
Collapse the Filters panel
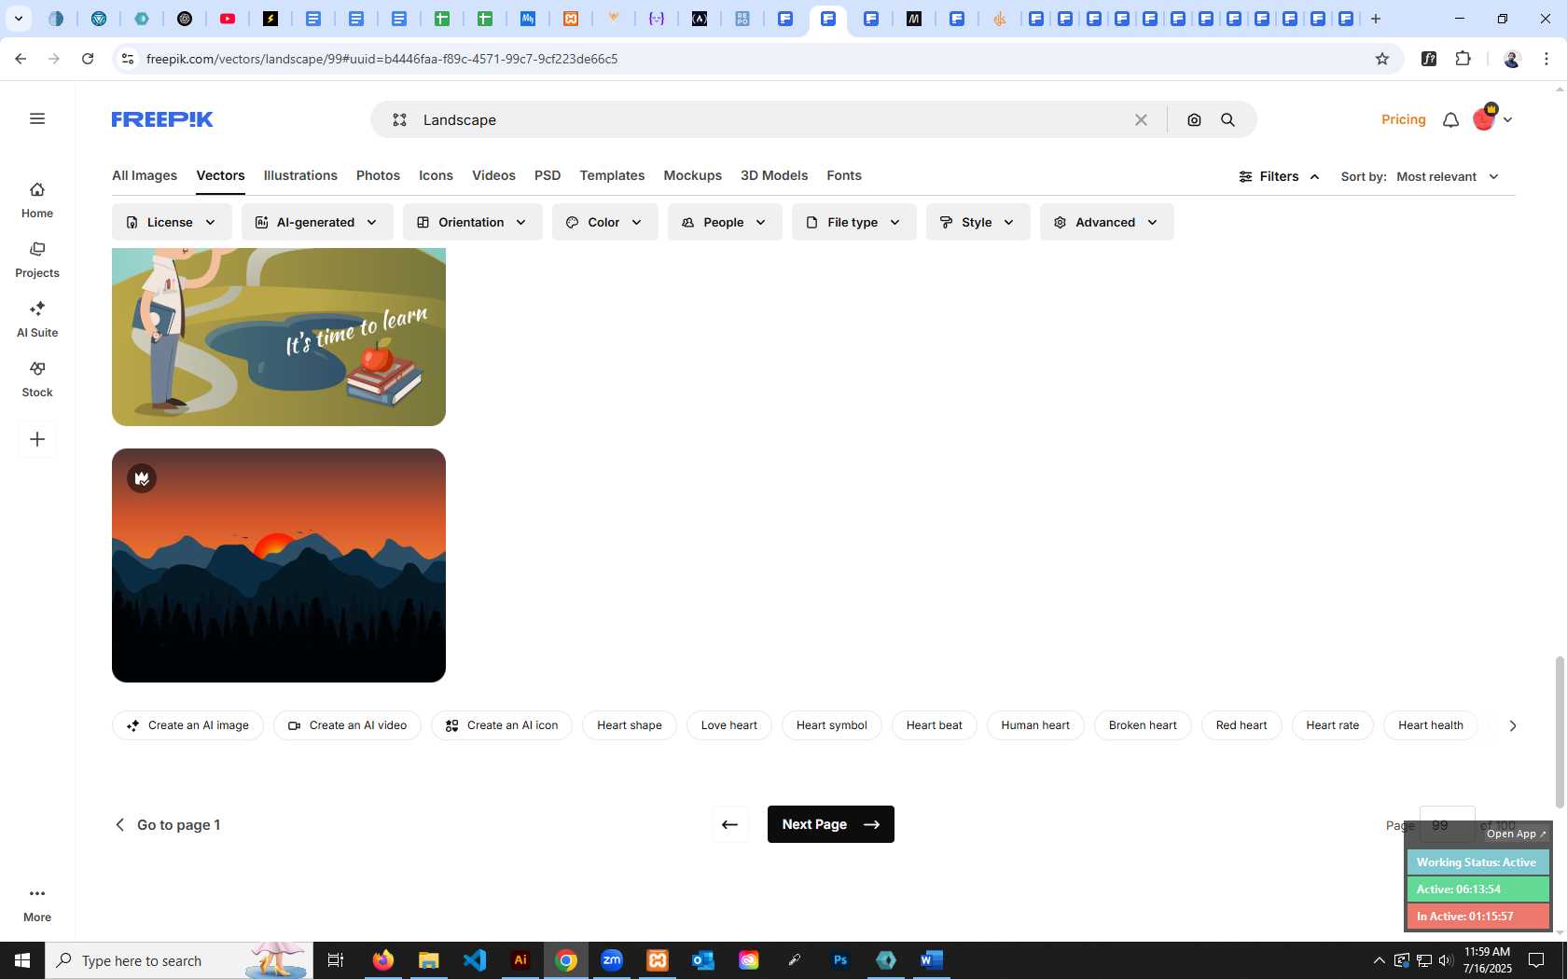point(1279,176)
